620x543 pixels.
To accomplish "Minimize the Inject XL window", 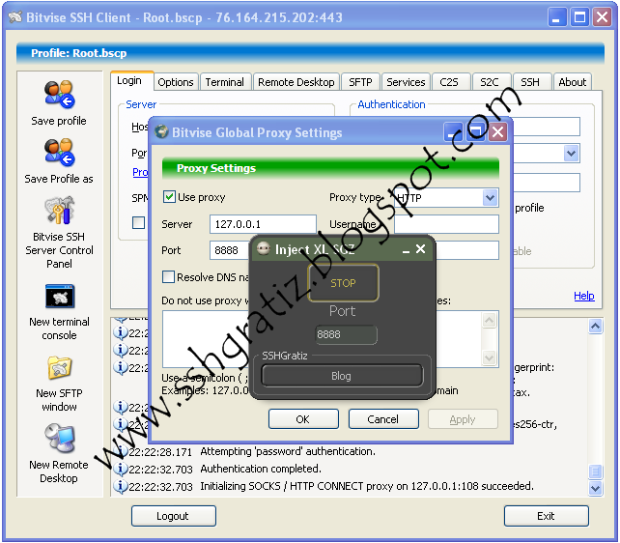I will point(406,250).
